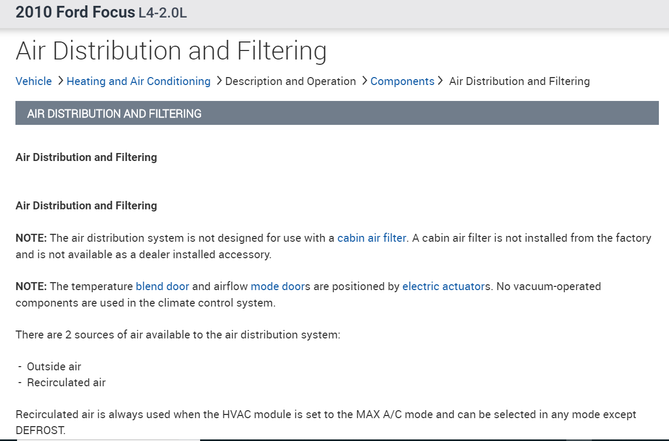Click the first bold NOTE label
The width and height of the screenshot is (669, 441).
tap(31, 238)
